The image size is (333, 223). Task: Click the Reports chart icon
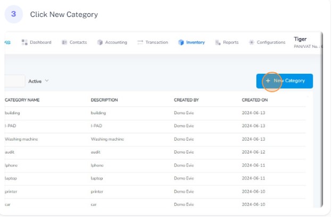tap(218, 42)
